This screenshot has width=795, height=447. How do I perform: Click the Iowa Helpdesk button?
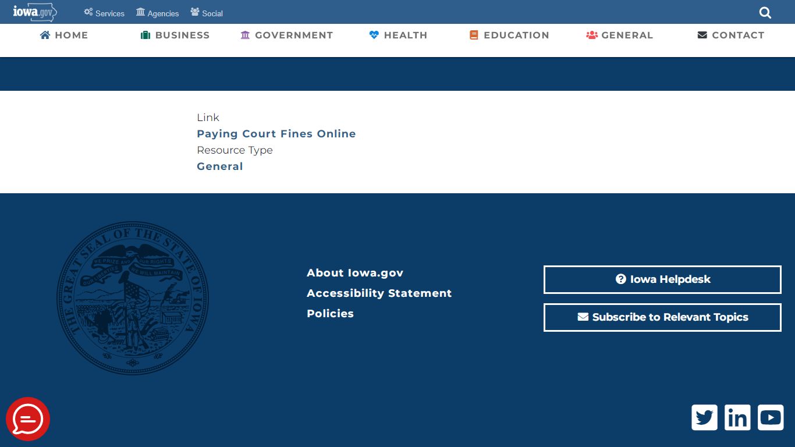click(662, 280)
